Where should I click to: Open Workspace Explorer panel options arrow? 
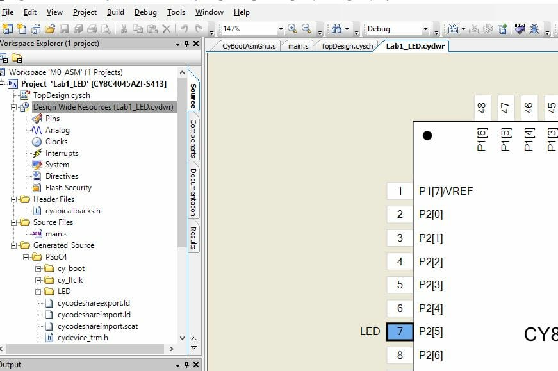point(177,44)
